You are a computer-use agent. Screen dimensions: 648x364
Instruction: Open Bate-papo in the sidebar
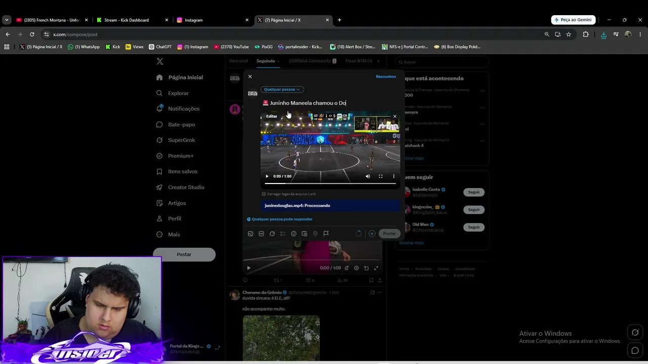(176, 124)
